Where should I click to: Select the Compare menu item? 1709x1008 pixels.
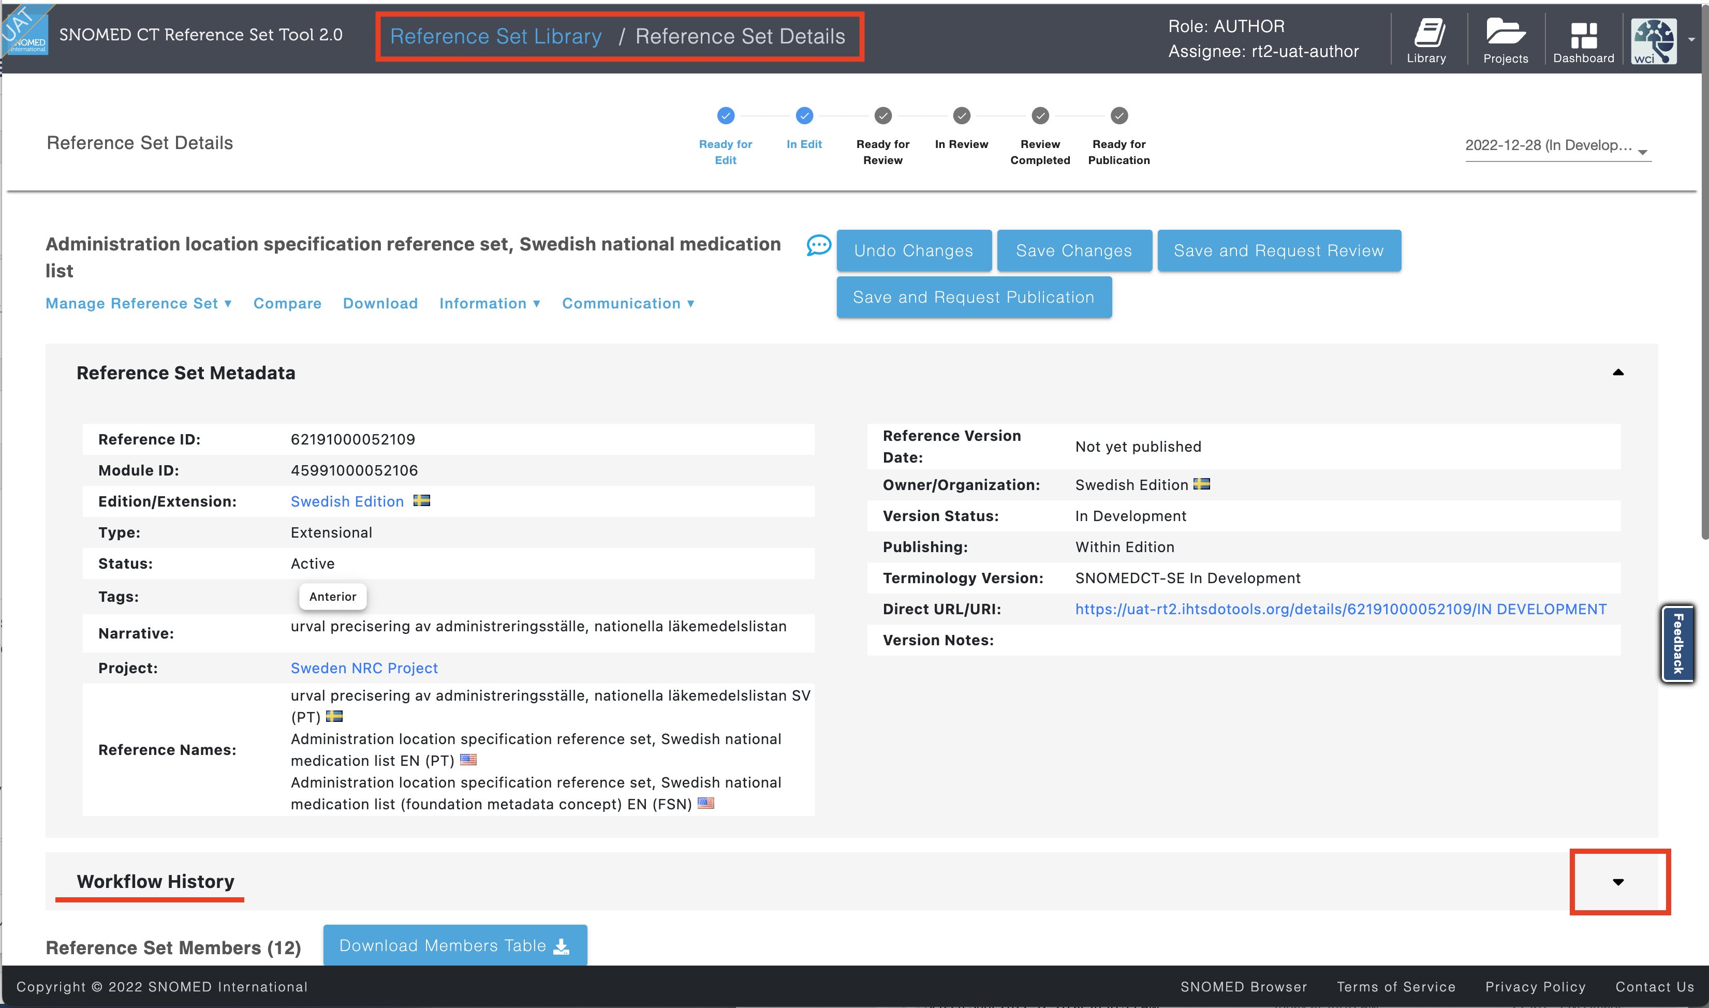tap(287, 303)
